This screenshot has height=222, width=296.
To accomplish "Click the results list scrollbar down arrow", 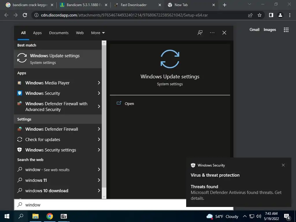I will click(x=104, y=197).
